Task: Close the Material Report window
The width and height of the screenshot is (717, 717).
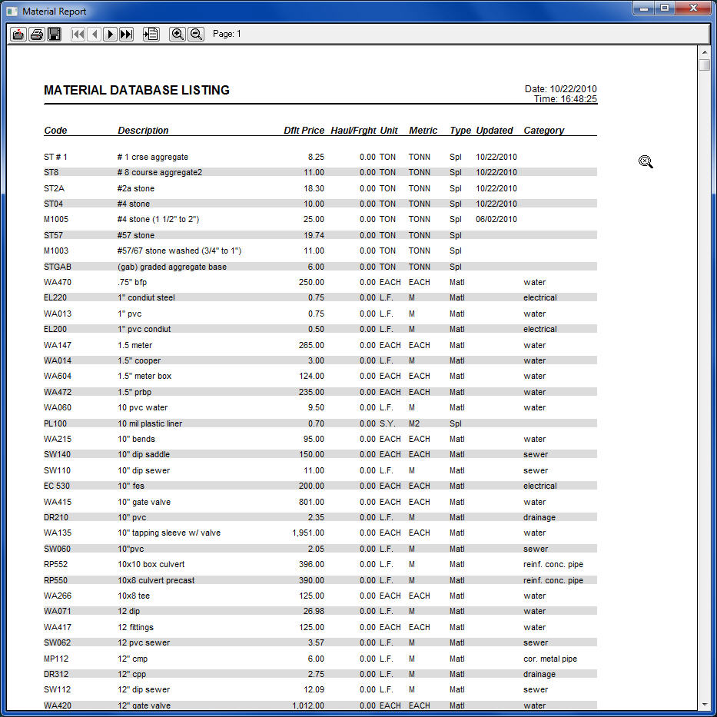Action: (693, 8)
